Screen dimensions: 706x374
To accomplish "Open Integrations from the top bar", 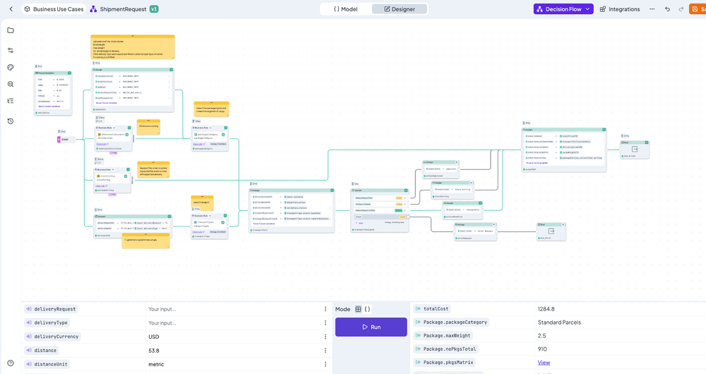I will pos(620,9).
